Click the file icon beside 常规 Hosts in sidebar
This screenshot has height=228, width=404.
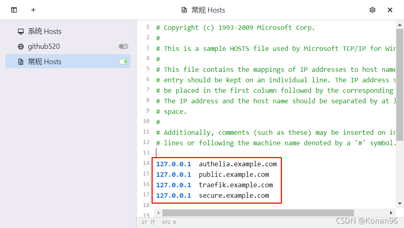[x=21, y=62]
